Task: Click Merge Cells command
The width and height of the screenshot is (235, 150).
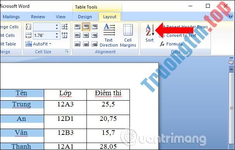Action: 9,27
